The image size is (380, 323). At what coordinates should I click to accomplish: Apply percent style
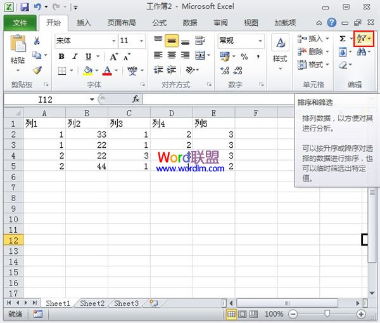tap(244, 57)
